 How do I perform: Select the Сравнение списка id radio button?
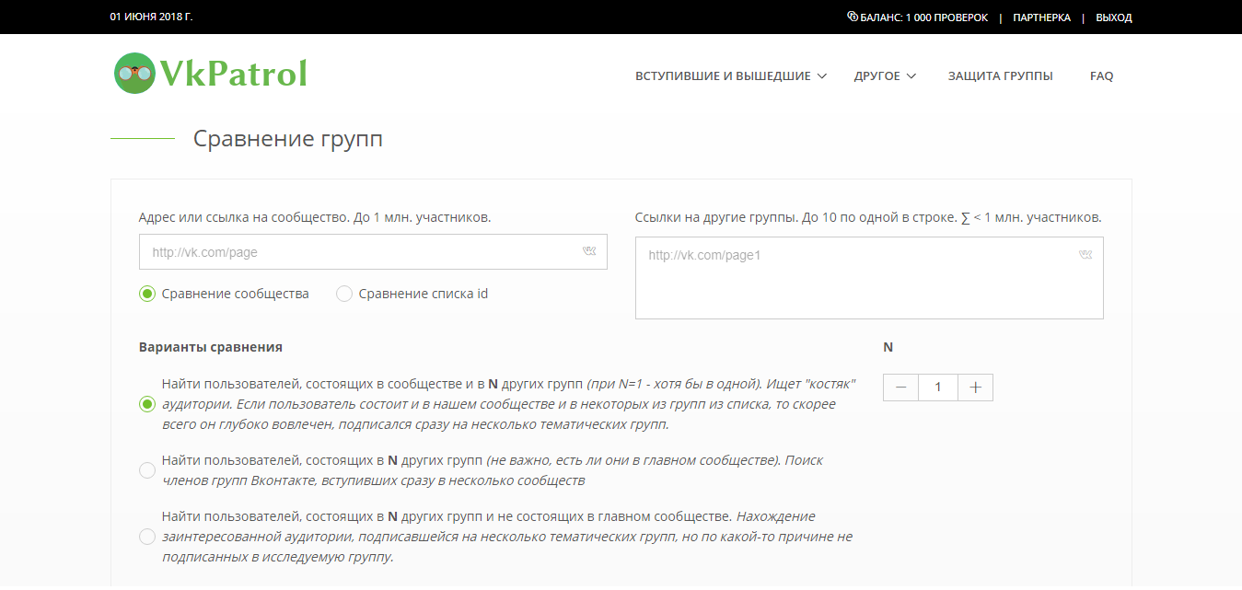tap(344, 294)
